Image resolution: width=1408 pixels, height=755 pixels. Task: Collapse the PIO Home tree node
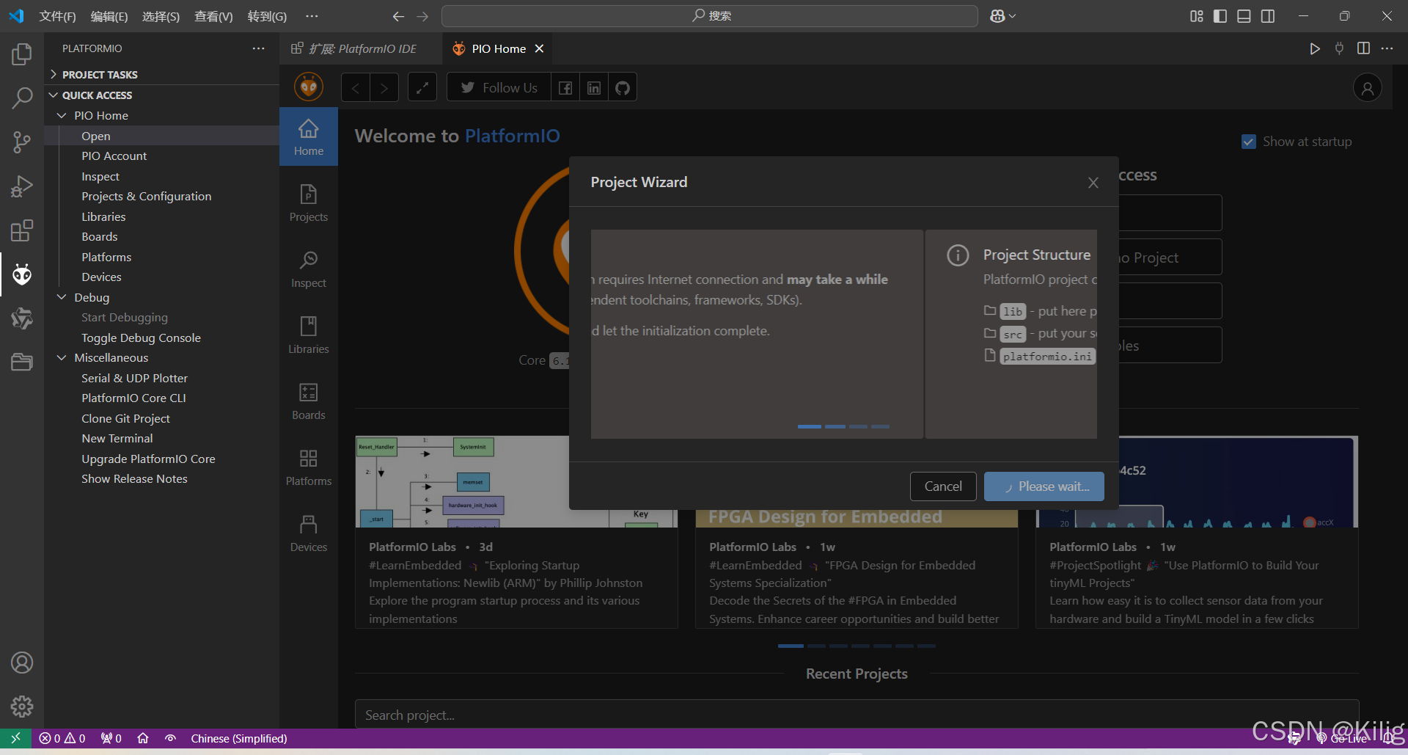coord(62,115)
